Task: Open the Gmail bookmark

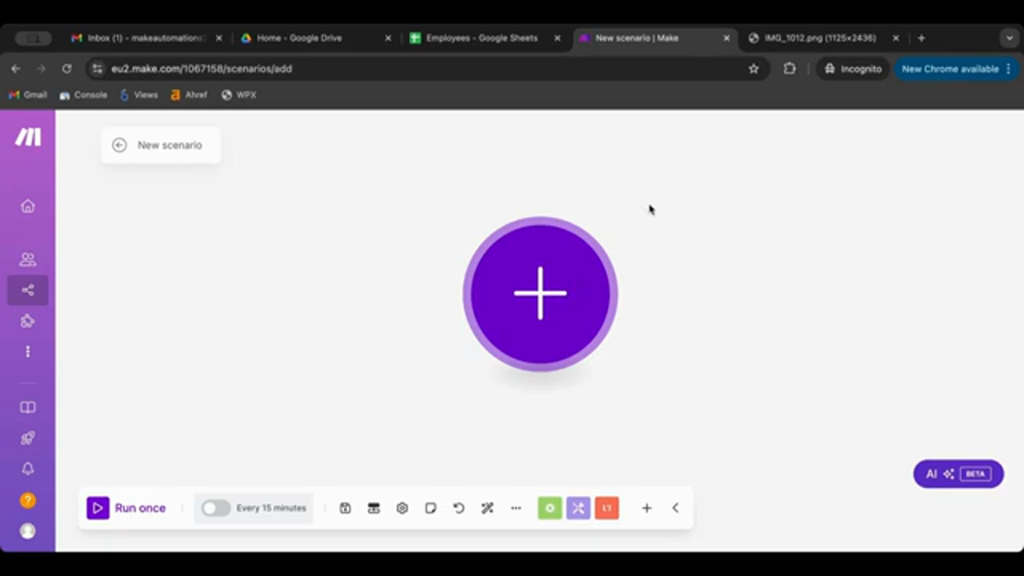Action: click(x=28, y=94)
